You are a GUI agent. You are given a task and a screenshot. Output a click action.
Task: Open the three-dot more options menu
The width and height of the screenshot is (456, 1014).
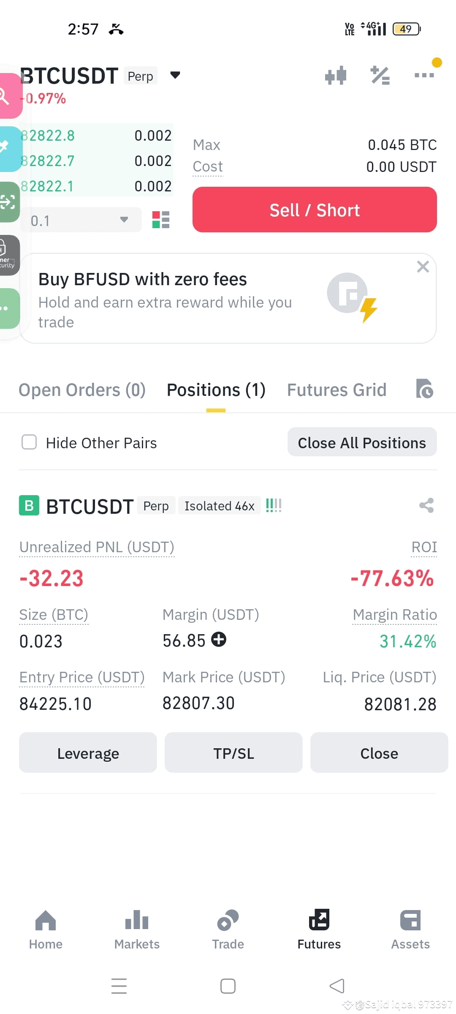(x=424, y=75)
